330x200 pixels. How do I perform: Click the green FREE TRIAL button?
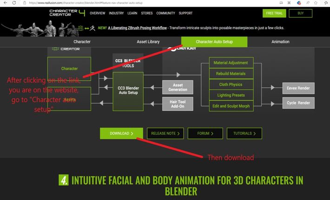274,13
